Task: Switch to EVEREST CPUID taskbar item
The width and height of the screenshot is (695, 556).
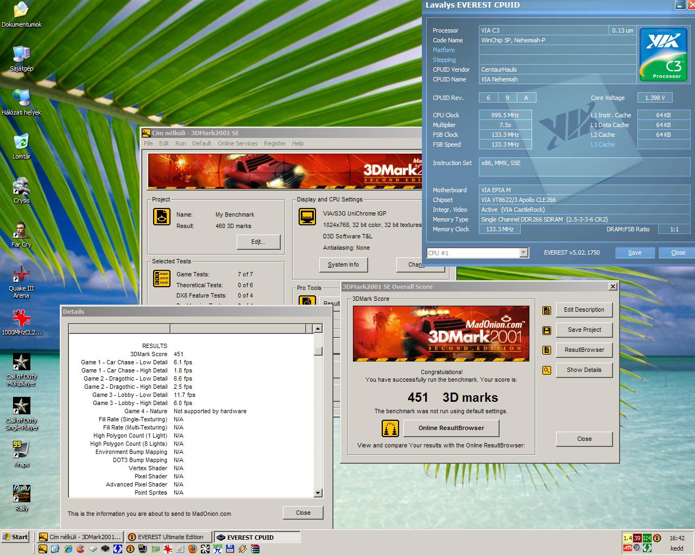Action: tap(257, 537)
